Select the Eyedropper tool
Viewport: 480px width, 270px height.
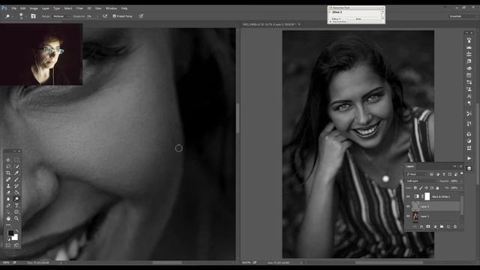click(x=16, y=173)
